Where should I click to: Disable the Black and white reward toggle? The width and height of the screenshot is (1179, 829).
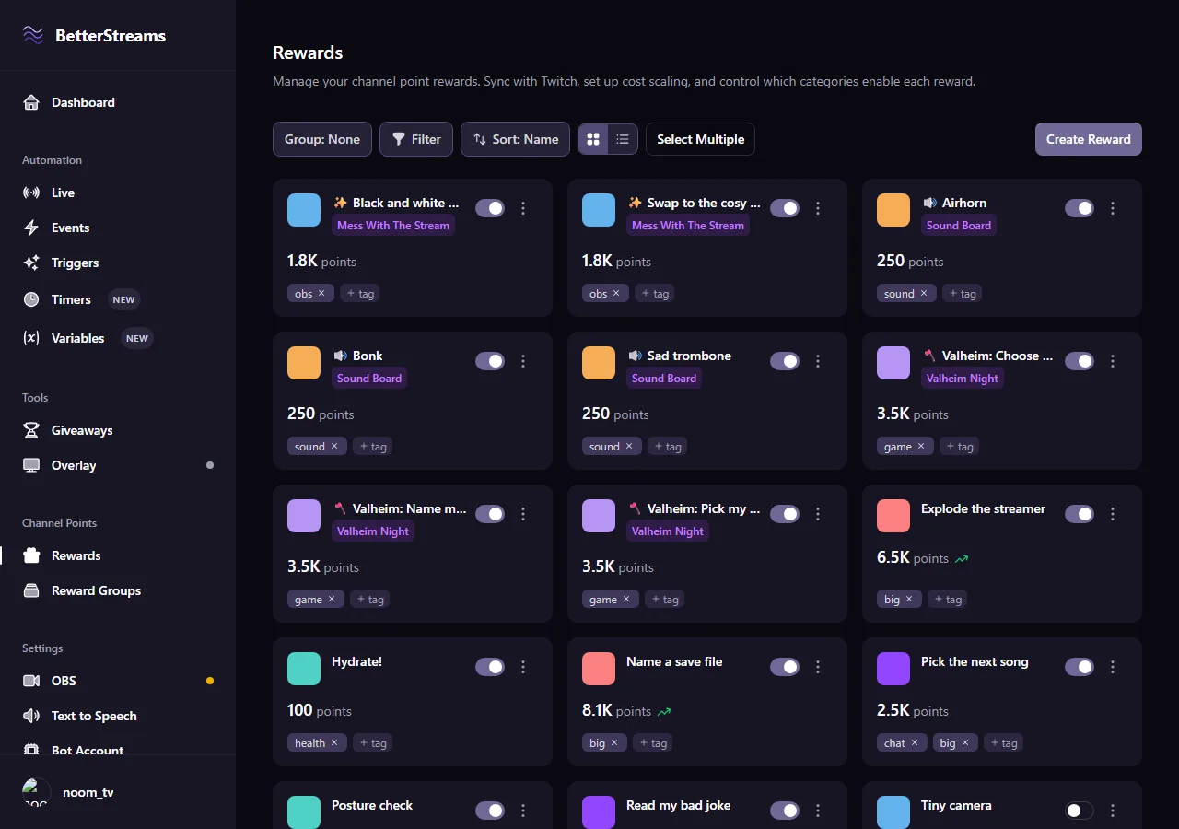click(x=490, y=208)
